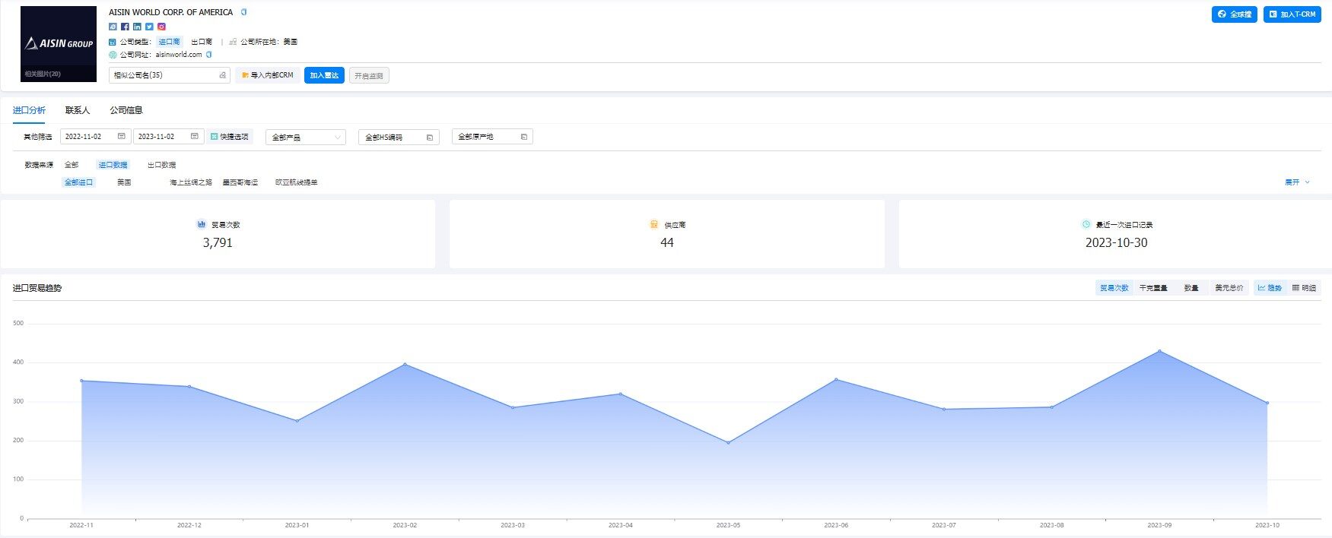Click the Twitter social icon
The height and width of the screenshot is (538, 1332).
[x=149, y=27]
